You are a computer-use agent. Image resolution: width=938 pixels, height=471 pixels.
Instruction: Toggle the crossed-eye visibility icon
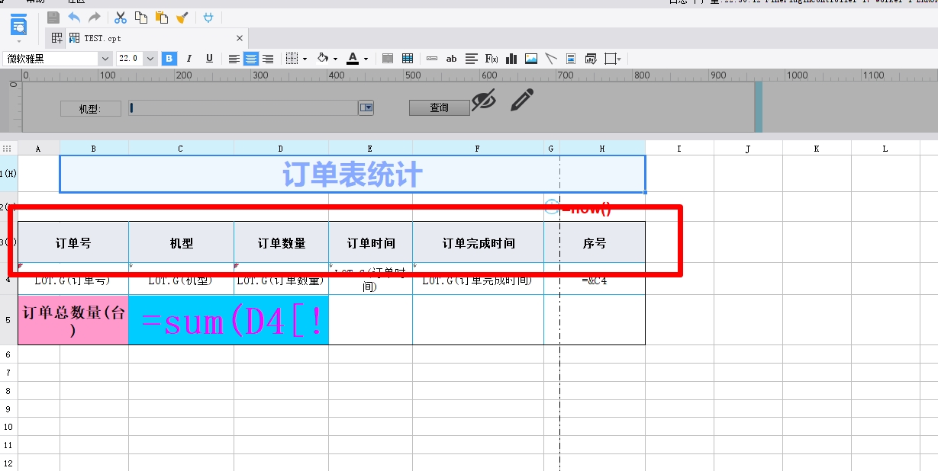pyautogui.click(x=483, y=100)
